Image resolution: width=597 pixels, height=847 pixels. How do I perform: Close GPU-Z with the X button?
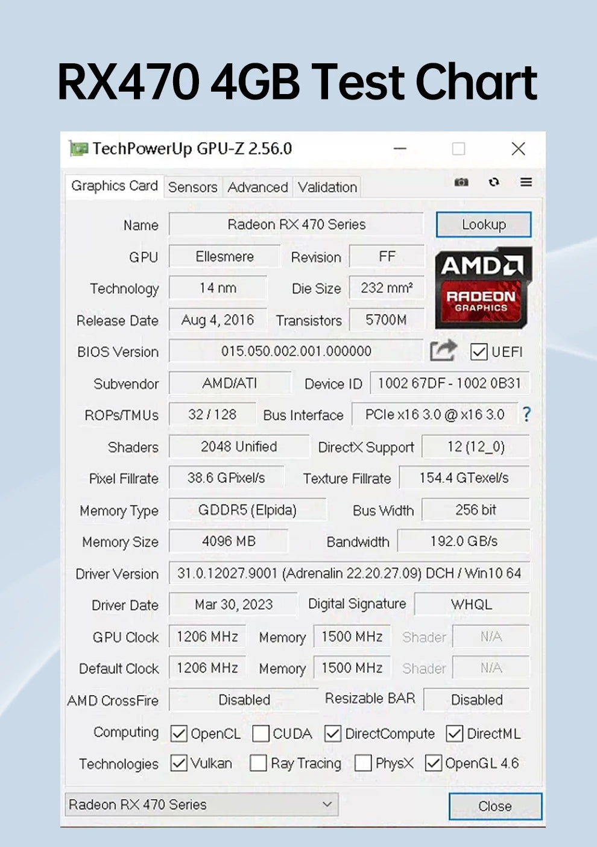[x=518, y=148]
